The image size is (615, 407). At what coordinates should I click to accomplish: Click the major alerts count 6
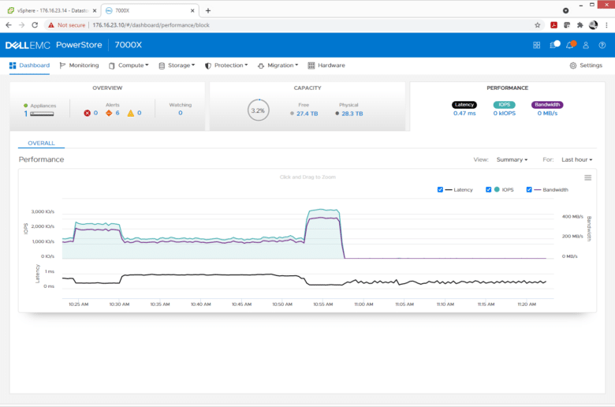[117, 113]
